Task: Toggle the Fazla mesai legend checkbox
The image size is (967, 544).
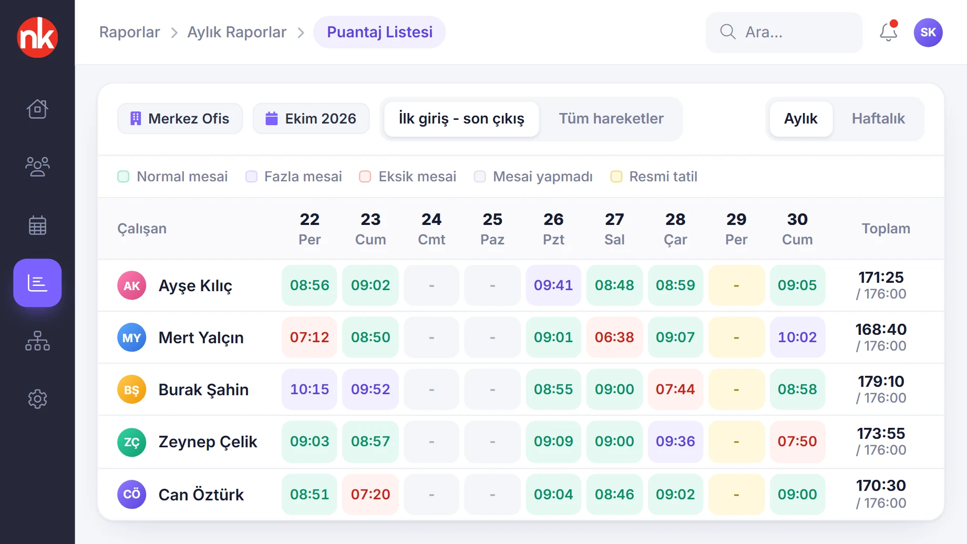Action: [251, 177]
